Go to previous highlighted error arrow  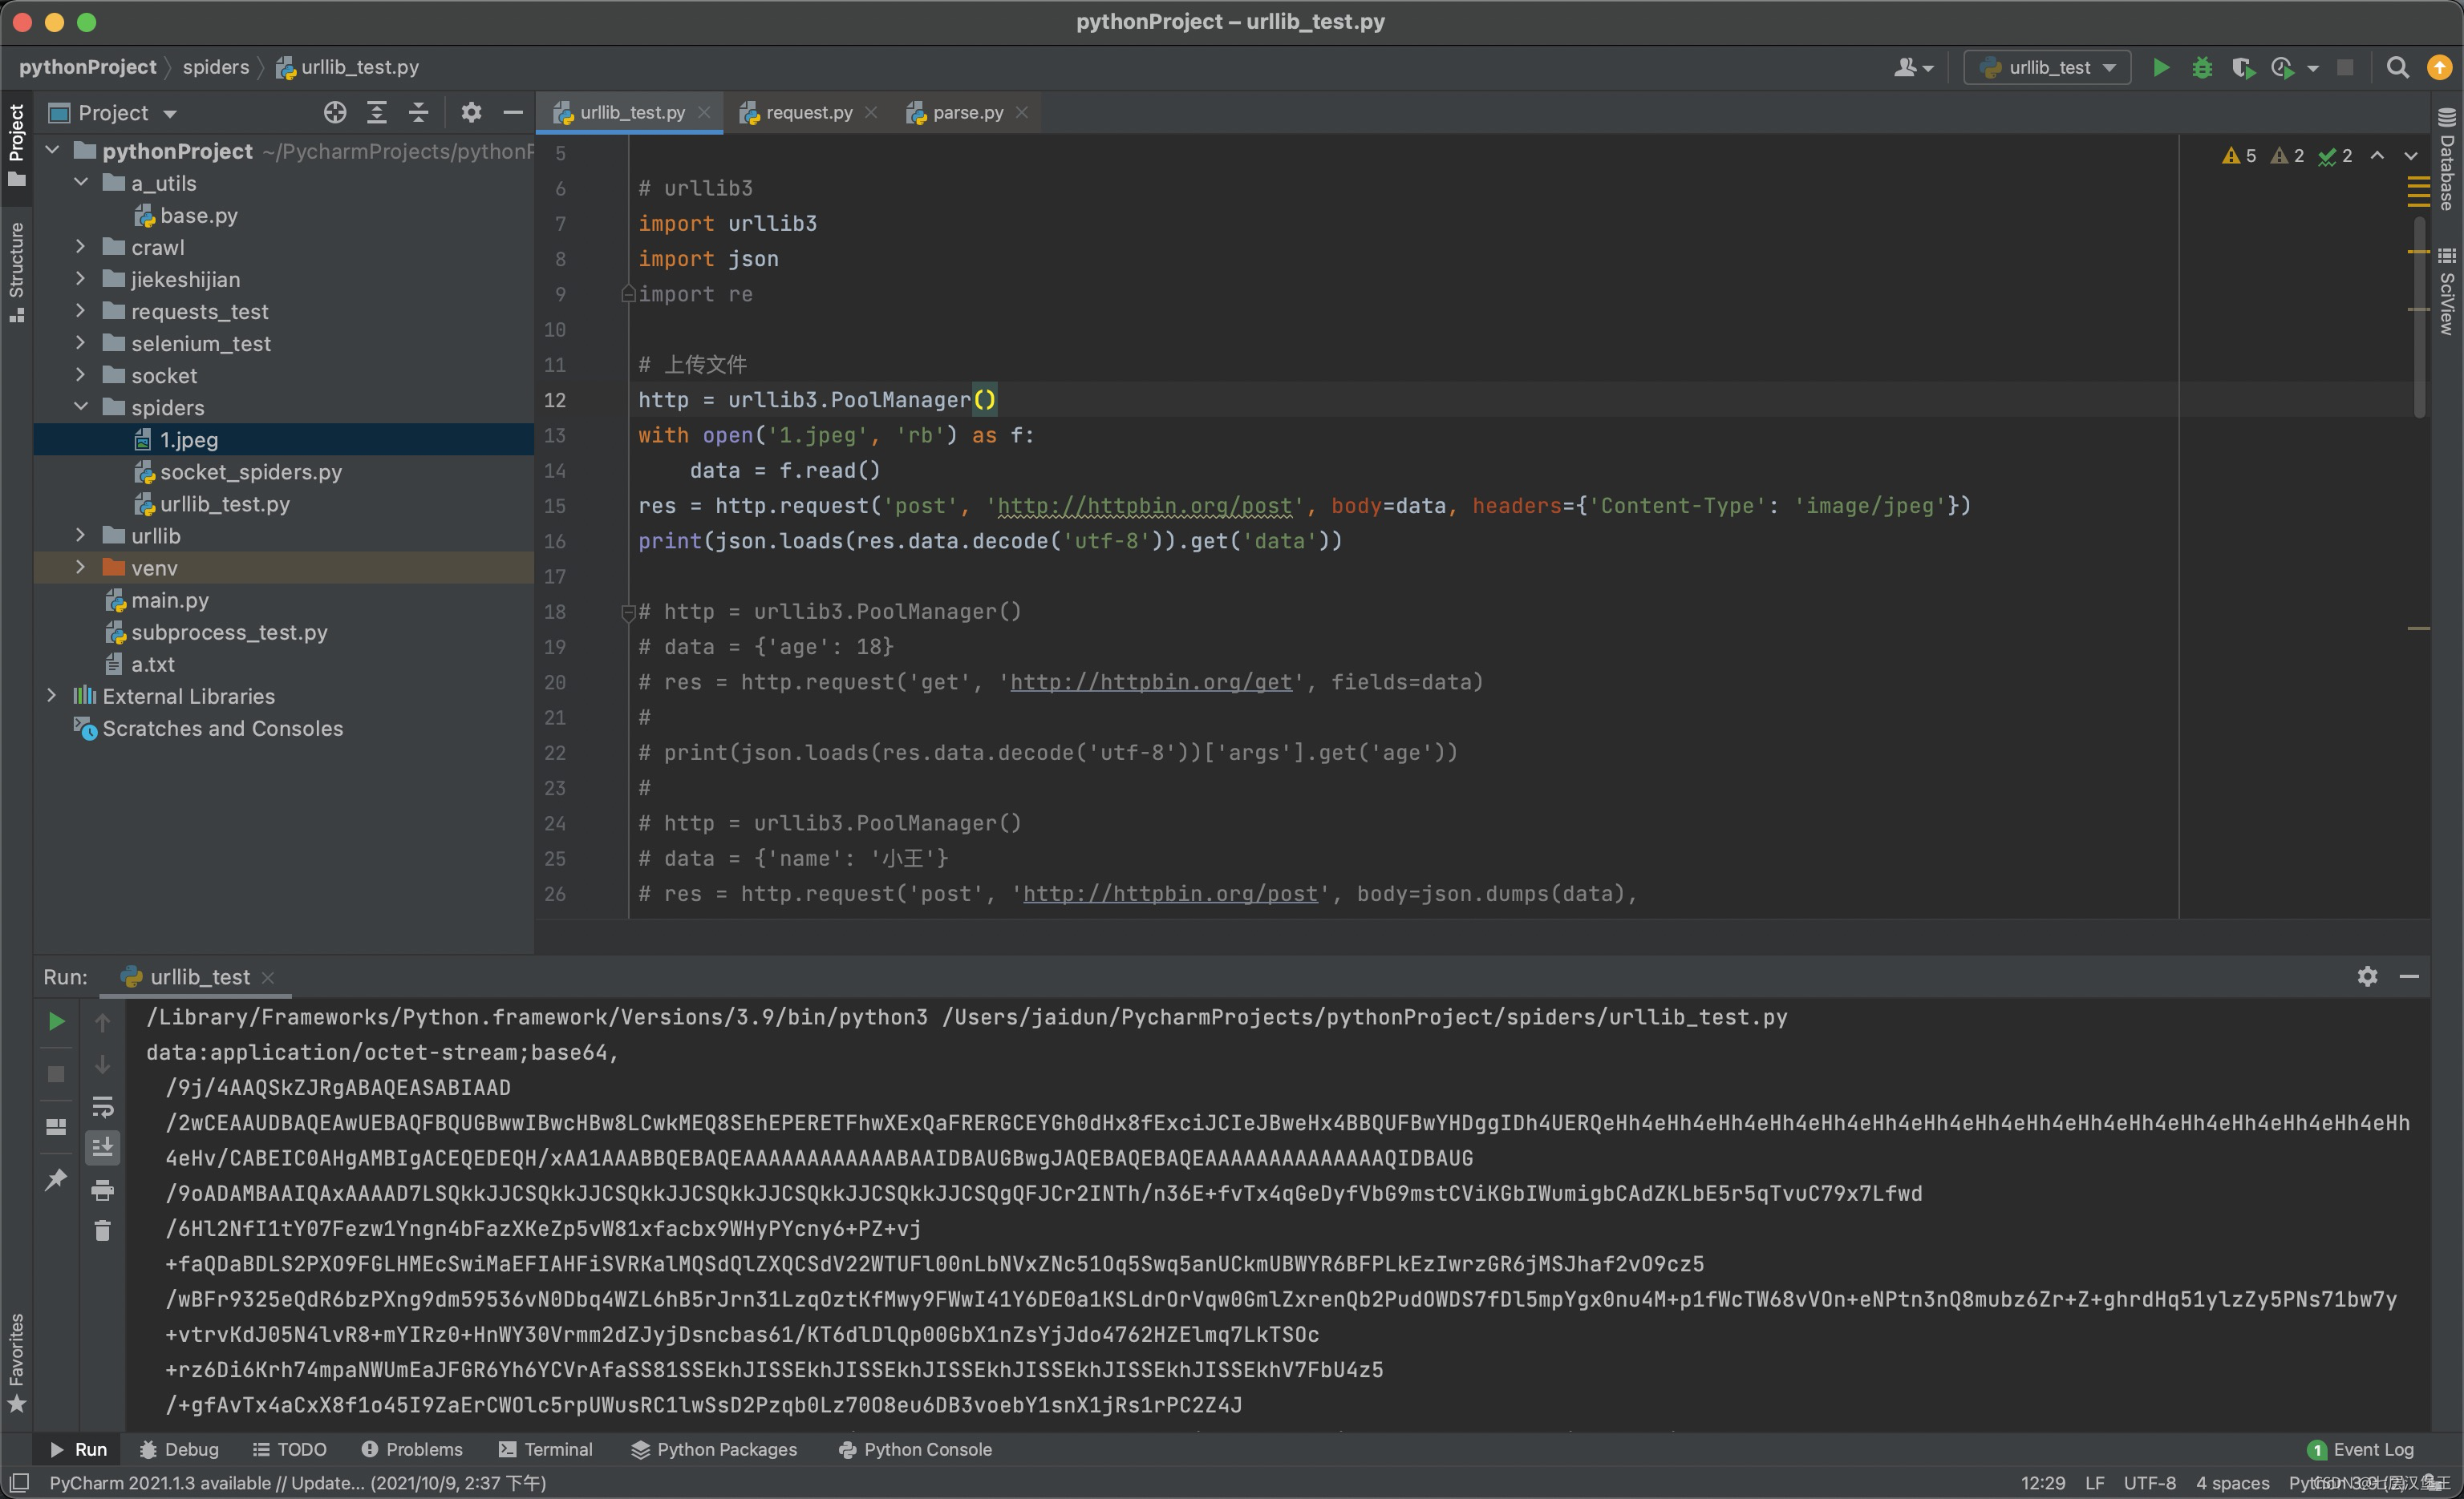click(x=2377, y=156)
